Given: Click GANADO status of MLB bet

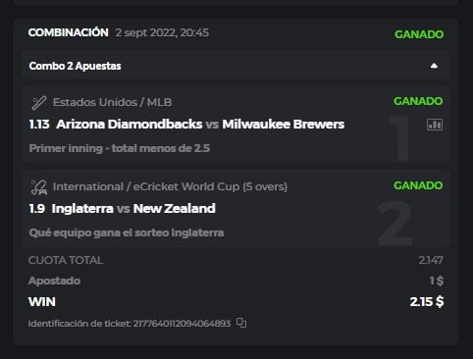Looking at the screenshot, I should (x=418, y=101).
